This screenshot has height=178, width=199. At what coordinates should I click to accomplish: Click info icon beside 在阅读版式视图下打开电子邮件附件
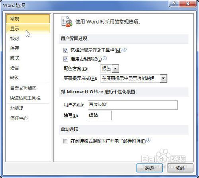click(149, 140)
